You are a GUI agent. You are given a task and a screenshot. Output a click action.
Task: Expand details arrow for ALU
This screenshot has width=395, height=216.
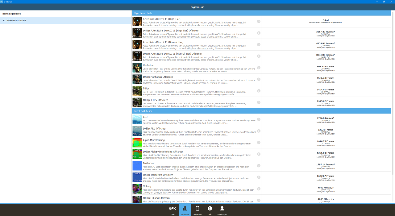(x=259, y=119)
